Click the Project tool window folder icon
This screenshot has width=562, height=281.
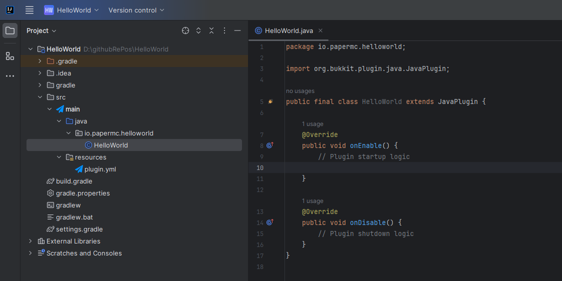10,30
